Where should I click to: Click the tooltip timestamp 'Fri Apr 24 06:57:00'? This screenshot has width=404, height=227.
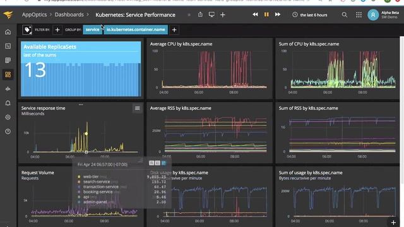[x=102, y=165]
